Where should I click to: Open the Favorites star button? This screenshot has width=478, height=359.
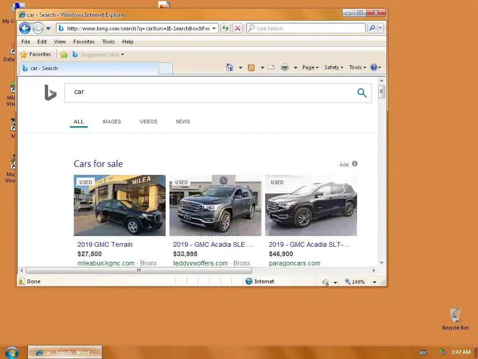point(35,54)
